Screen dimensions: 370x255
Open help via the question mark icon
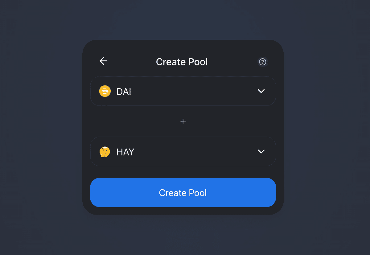(x=263, y=62)
